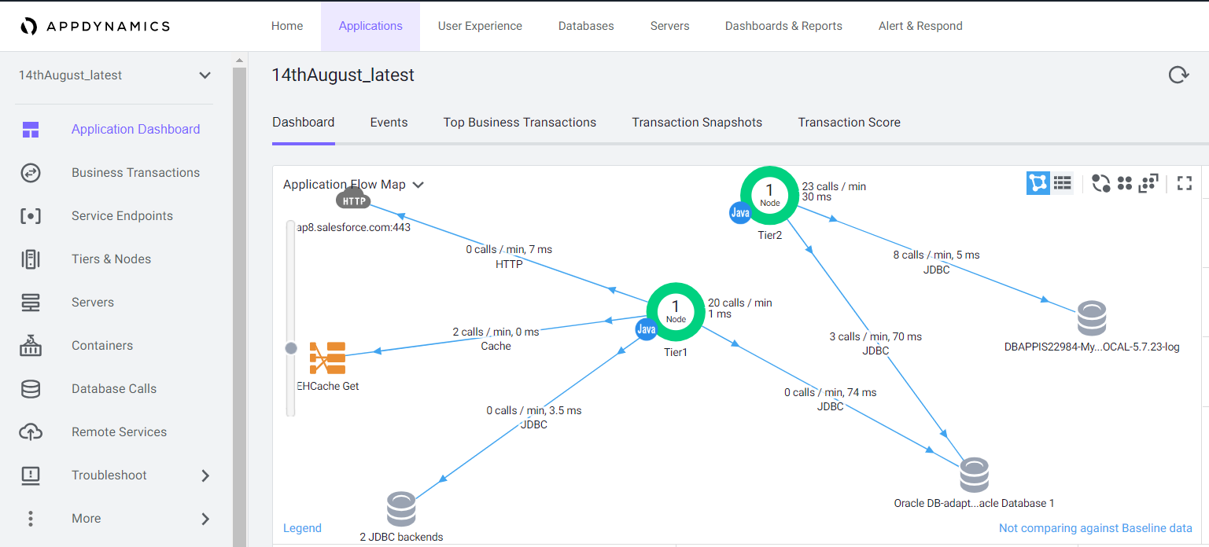The height and width of the screenshot is (547, 1209).
Task: Switch to grid list view icon
Action: tap(1063, 183)
